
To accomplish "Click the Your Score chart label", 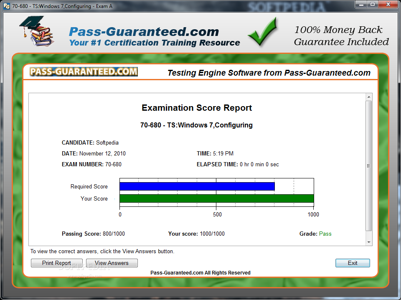I will 94,199.
